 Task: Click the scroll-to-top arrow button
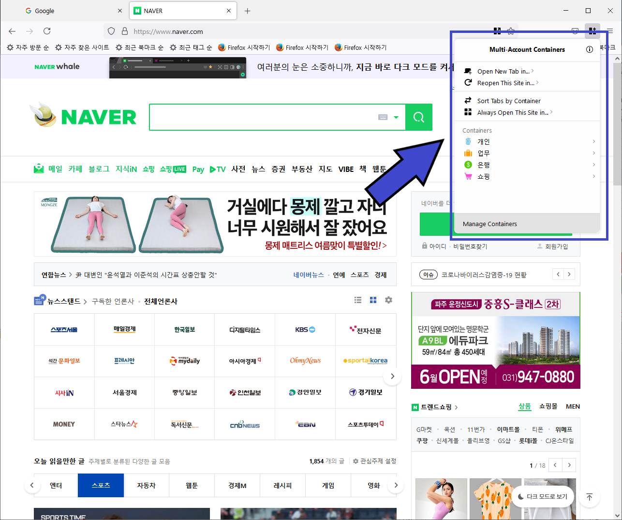[589, 497]
